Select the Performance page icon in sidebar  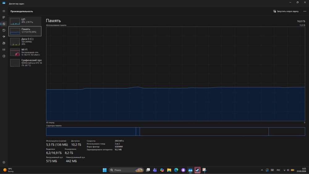click(4, 24)
